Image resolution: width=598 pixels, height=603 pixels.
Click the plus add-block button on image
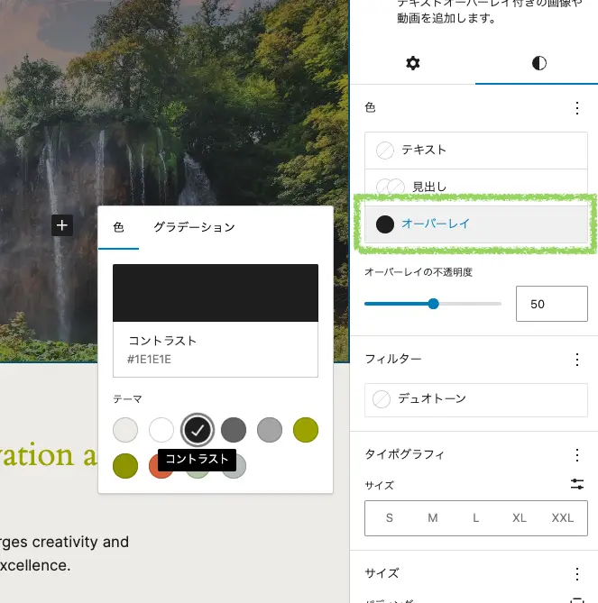coord(61,225)
